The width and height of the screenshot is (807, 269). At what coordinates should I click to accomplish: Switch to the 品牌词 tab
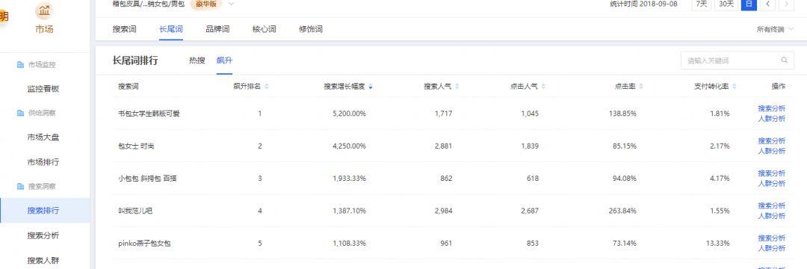(217, 29)
